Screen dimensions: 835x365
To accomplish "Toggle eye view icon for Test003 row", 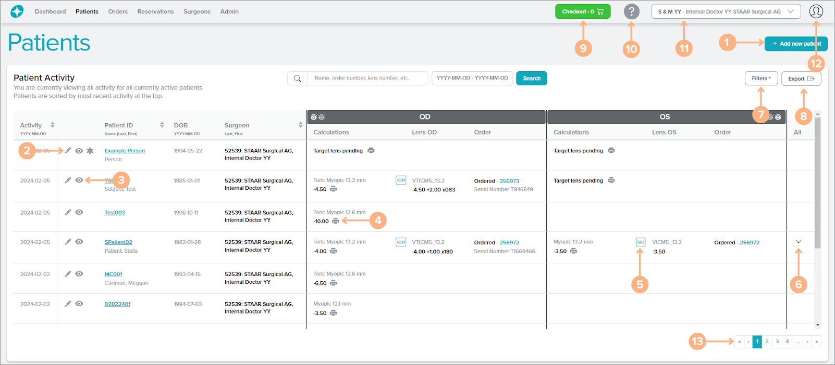I will tap(79, 212).
